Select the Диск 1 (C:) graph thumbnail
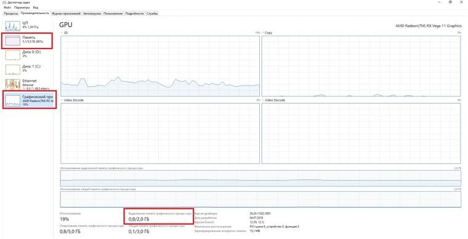This screenshot has height=239, width=468. 12,69
